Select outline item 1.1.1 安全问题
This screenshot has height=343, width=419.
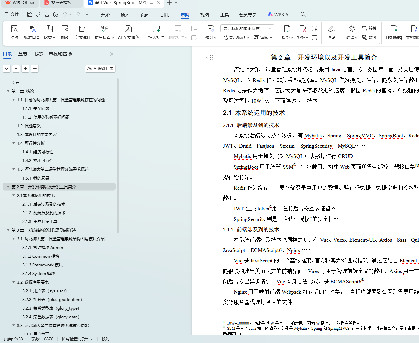36,108
